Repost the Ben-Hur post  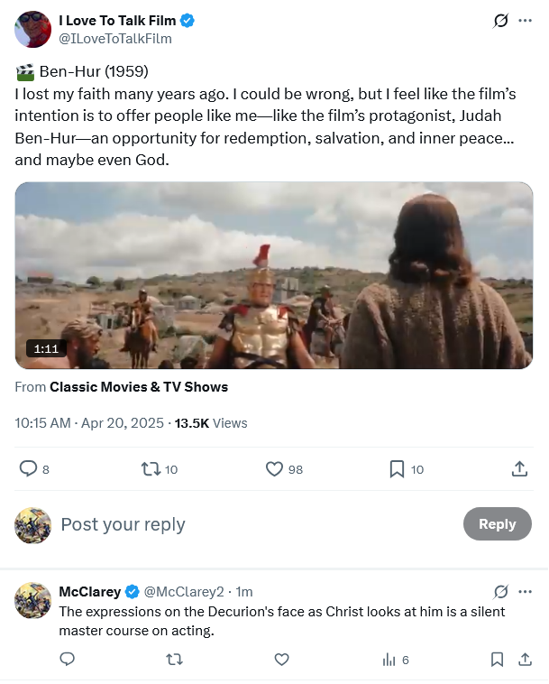pyautogui.click(x=151, y=469)
